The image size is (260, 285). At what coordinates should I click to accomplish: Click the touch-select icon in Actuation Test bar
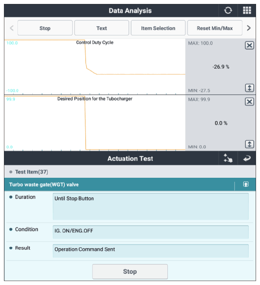[228, 158]
